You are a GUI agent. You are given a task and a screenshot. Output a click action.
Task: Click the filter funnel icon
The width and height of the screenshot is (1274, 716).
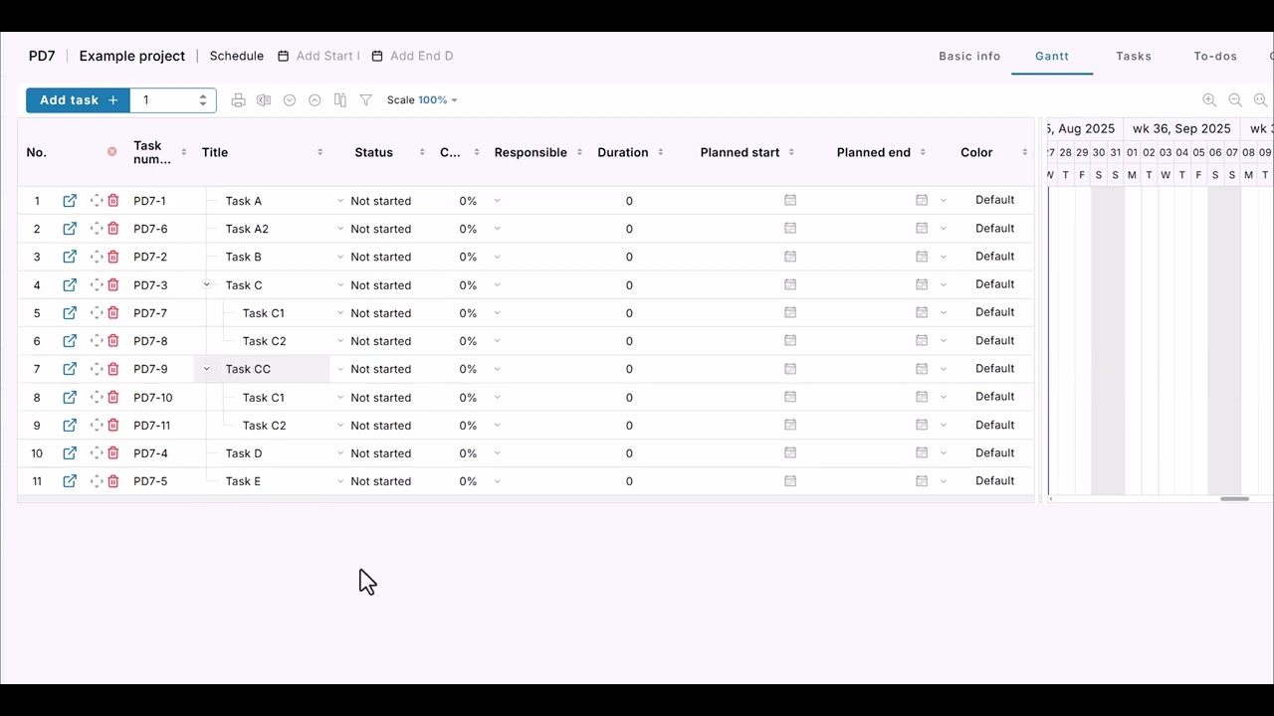366,100
